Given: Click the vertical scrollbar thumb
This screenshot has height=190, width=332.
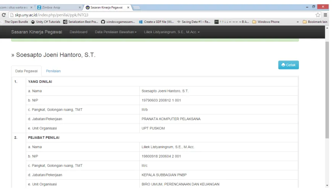Looking at the screenshot, I should click(x=327, y=90).
